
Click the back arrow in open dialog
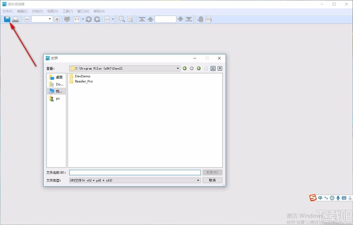pos(185,68)
